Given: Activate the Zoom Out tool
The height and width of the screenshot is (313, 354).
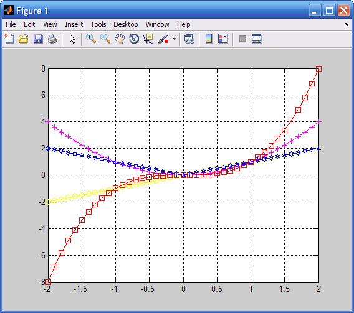Looking at the screenshot, I should [105, 39].
